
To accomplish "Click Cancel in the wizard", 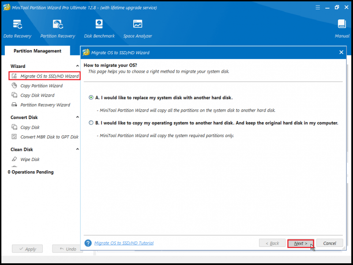I will [330, 243].
